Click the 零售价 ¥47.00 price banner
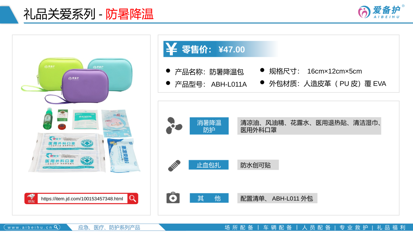413x232 pixels. tap(220, 49)
